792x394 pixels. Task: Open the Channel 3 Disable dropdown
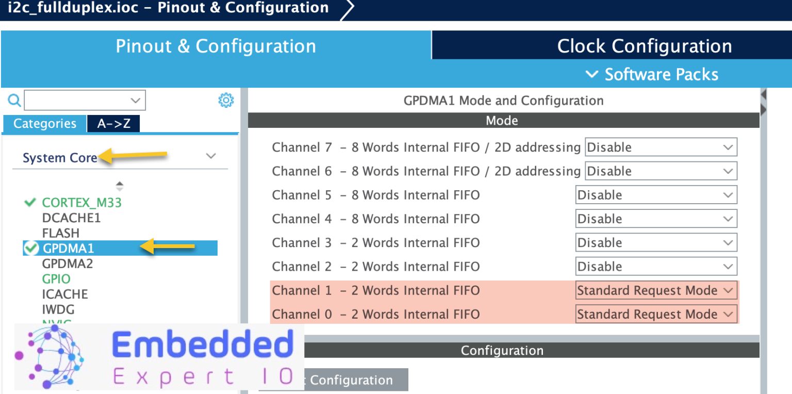(x=656, y=243)
